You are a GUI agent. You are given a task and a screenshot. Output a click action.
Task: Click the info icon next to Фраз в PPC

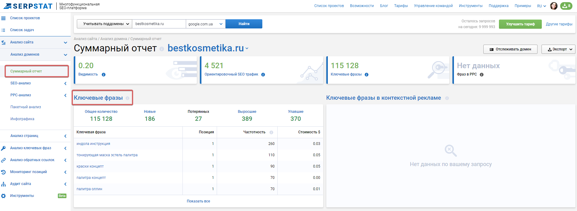[481, 75]
